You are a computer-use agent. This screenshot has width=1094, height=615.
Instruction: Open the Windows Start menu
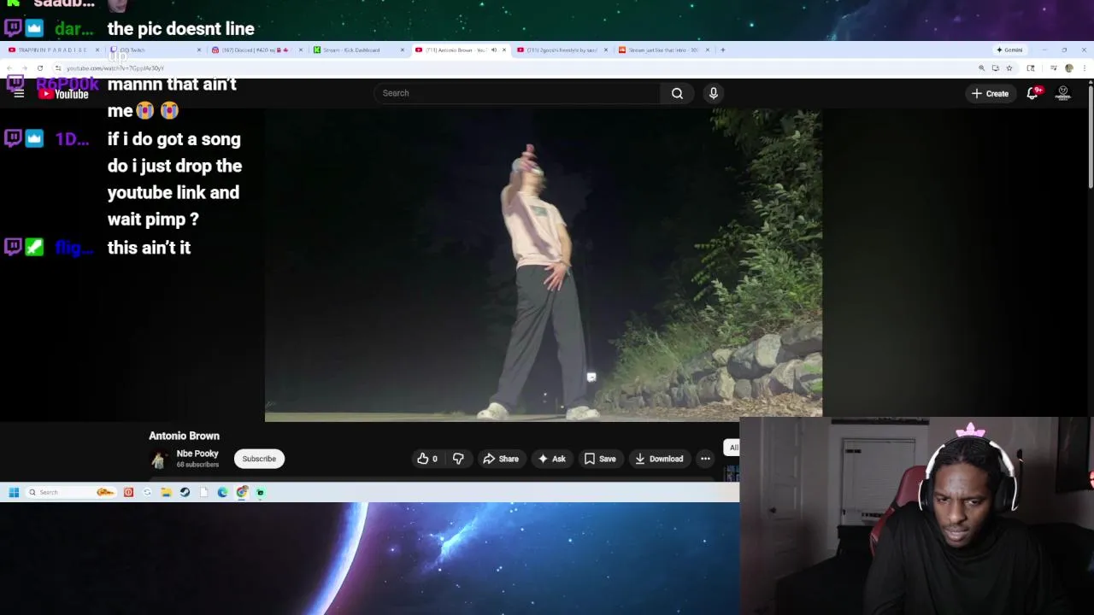[14, 492]
